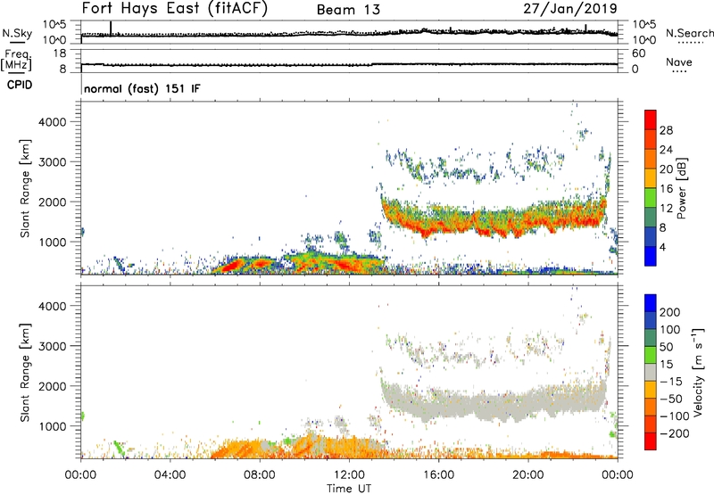The image size is (714, 494).
Task: Click the '04:00' time tick label
Action: pos(170,475)
